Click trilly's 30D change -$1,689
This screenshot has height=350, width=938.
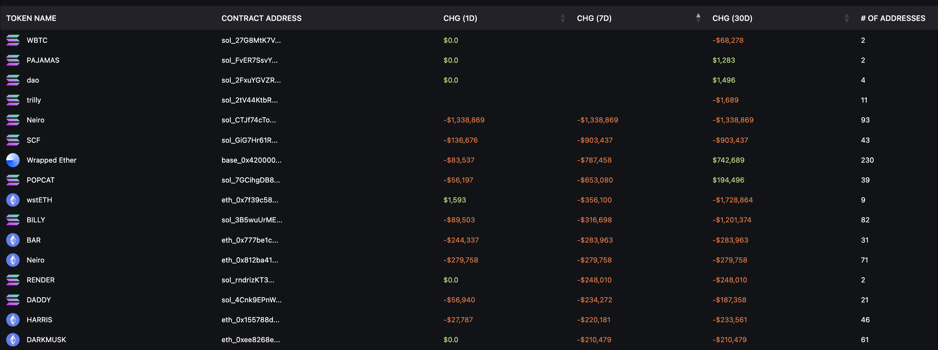pos(725,100)
